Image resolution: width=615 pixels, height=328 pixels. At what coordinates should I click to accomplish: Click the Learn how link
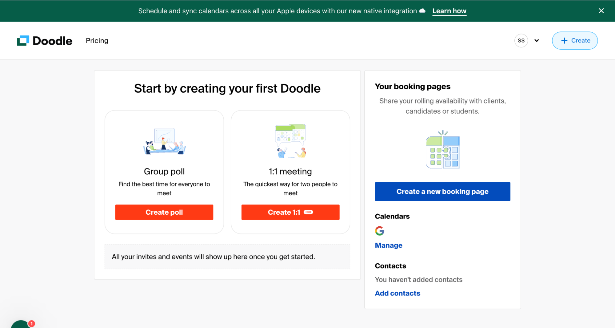click(449, 11)
